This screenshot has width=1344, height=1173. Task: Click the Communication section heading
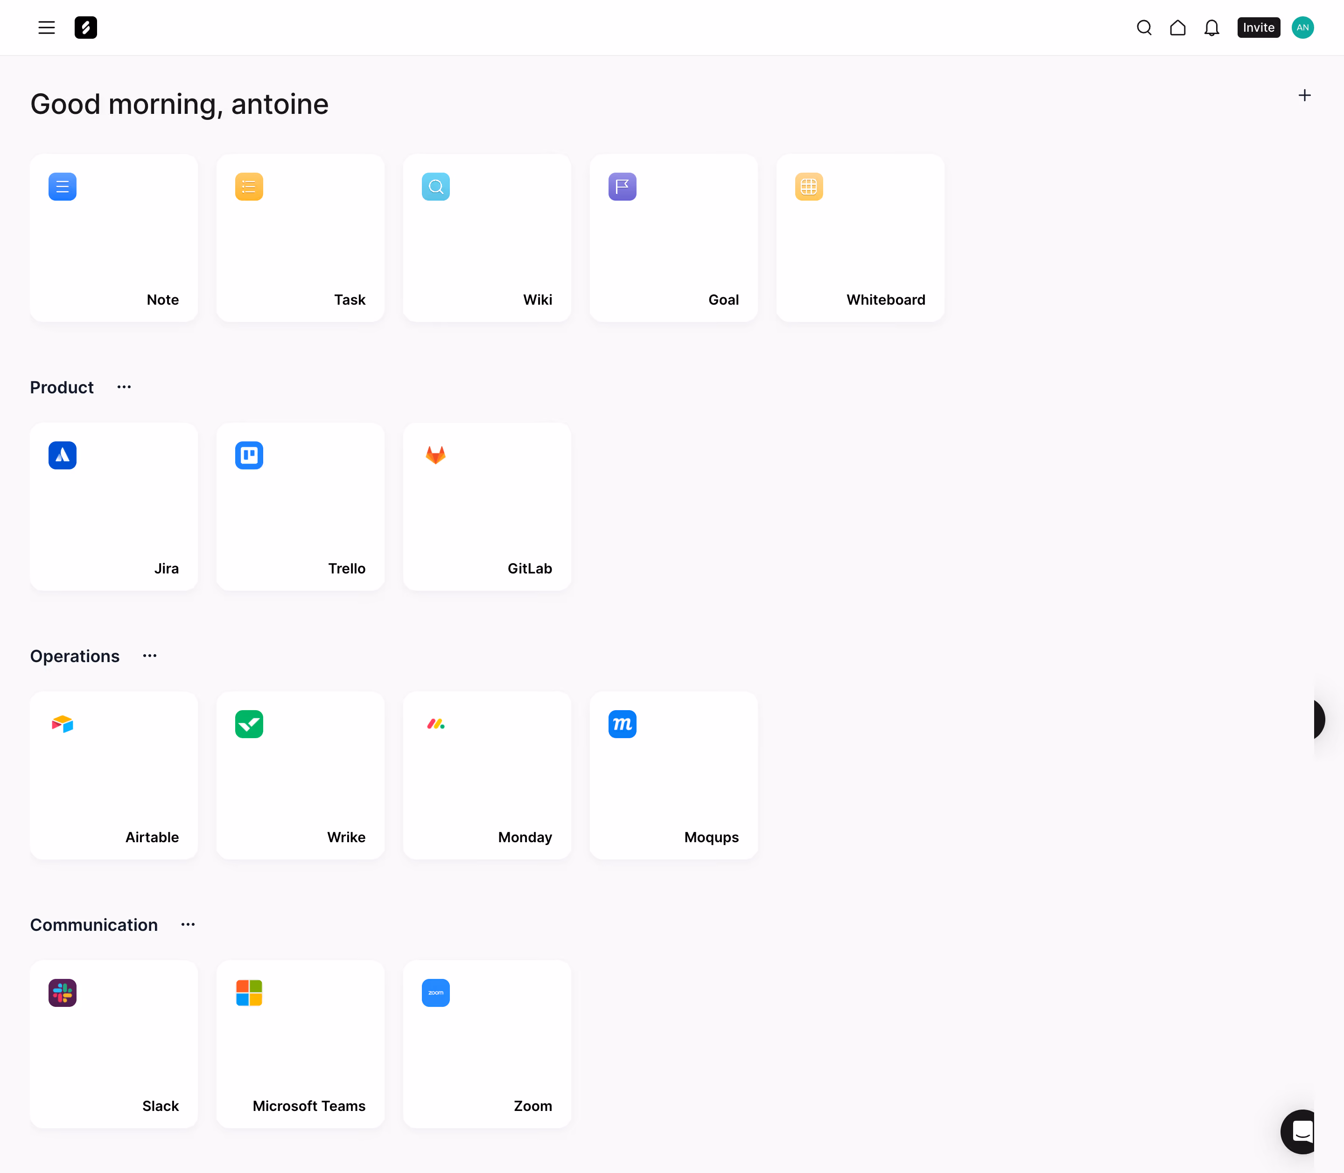coord(94,925)
